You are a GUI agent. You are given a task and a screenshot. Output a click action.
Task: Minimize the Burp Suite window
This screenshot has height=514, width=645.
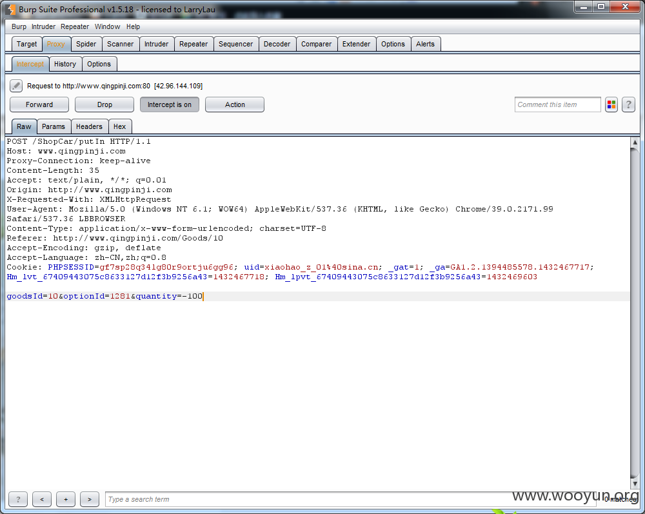point(583,6)
